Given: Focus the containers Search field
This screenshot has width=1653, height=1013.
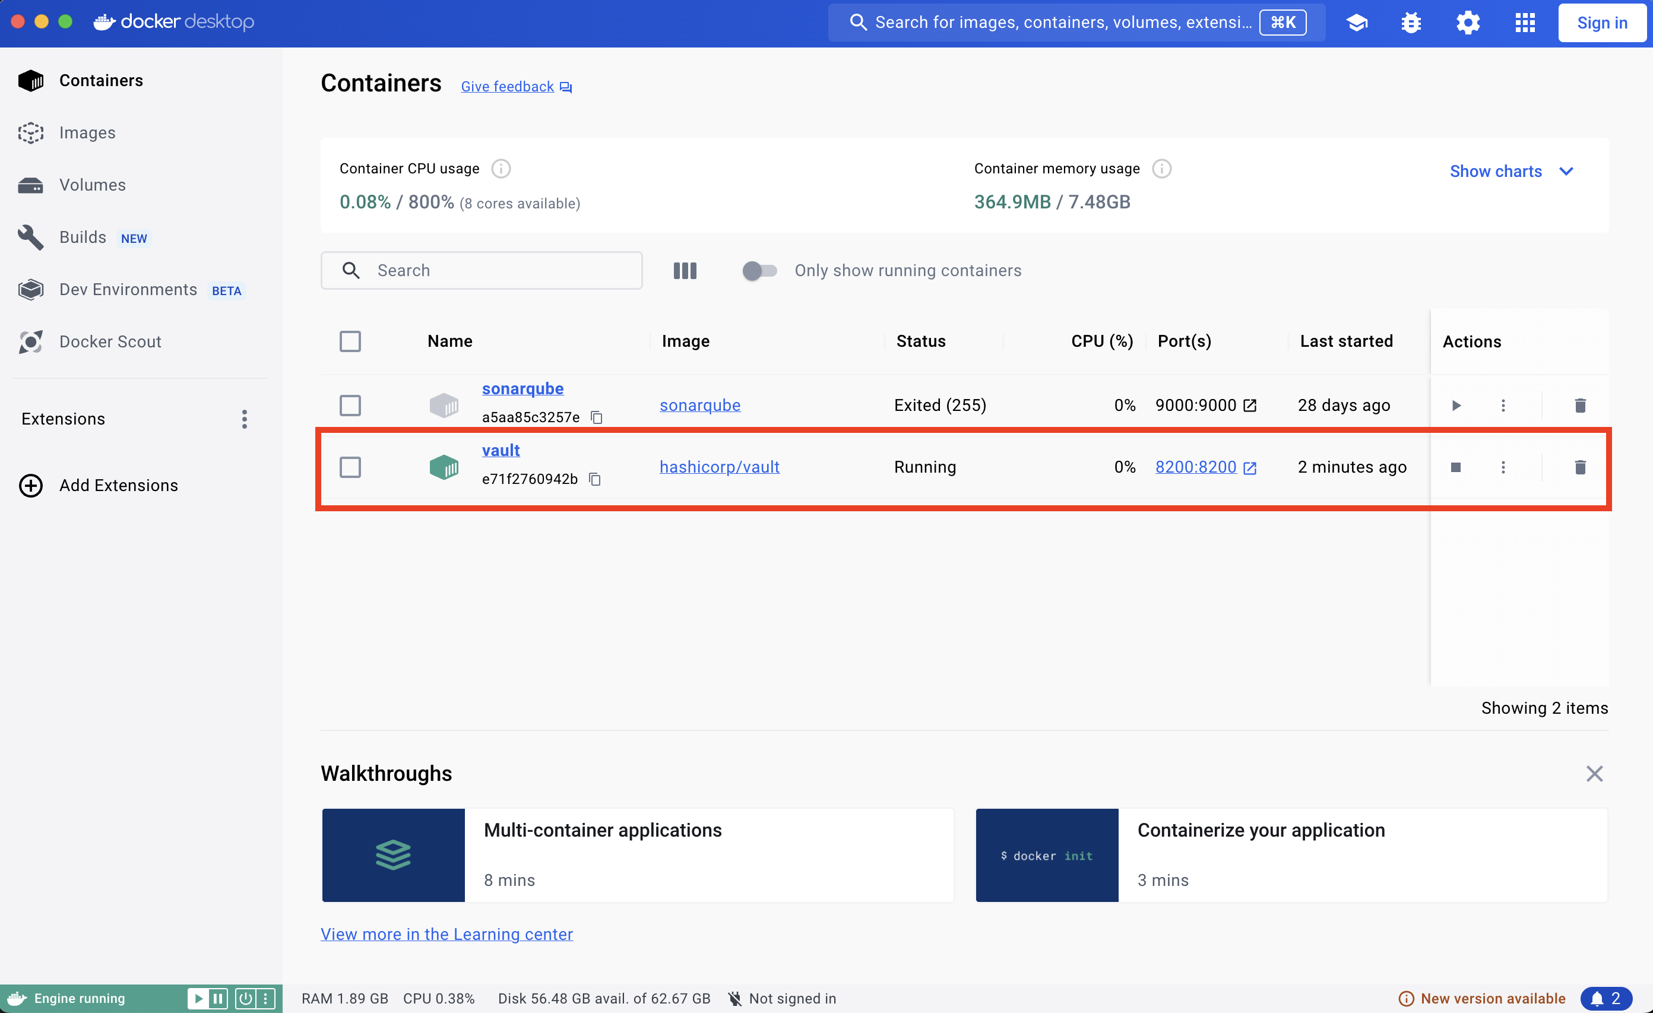Looking at the screenshot, I should point(481,270).
